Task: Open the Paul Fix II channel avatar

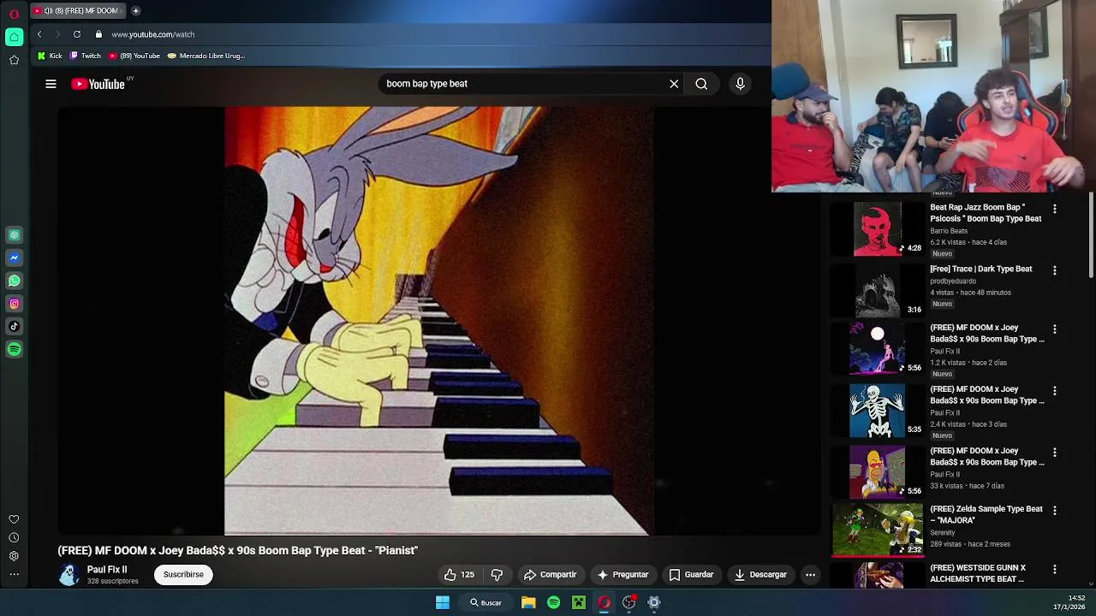Action: [x=68, y=575]
